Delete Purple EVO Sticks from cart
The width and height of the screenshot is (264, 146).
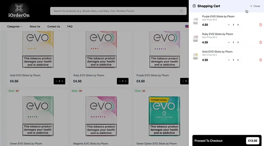[261, 25]
